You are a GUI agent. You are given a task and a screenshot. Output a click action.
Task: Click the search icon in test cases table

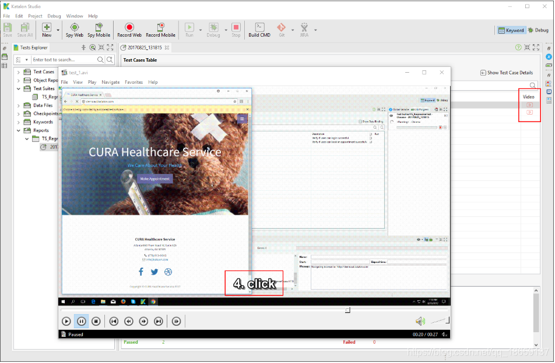click(x=532, y=85)
